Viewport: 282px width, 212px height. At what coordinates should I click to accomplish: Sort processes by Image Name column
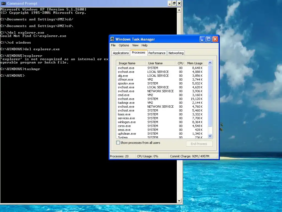pos(131,63)
